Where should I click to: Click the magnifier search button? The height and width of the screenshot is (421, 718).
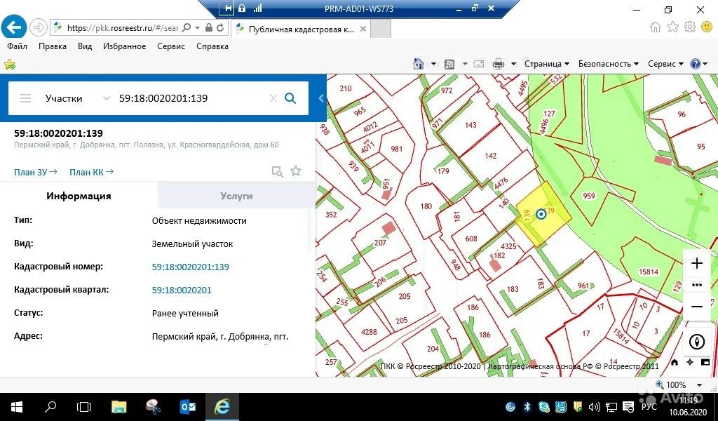tap(290, 98)
